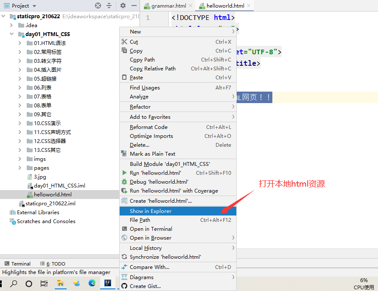
Task: Click IntelliJ IDEA icon on taskbar
Action: point(107,283)
